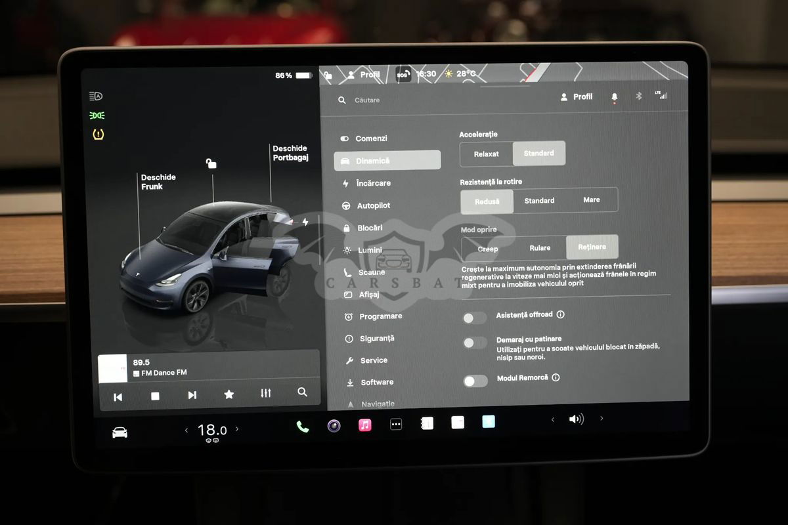Enable the Asistență offroad toggle
Screen dimensions: 788x525
(475, 318)
